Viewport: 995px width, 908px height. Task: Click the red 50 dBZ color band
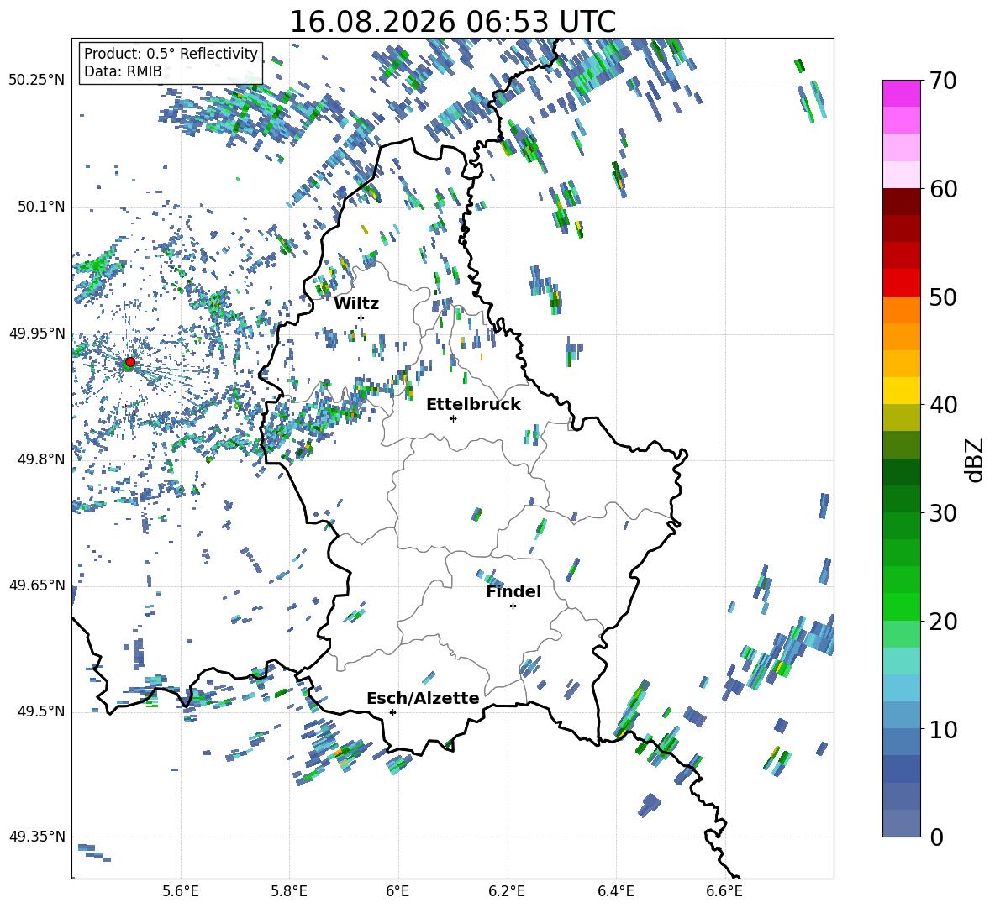point(901,283)
